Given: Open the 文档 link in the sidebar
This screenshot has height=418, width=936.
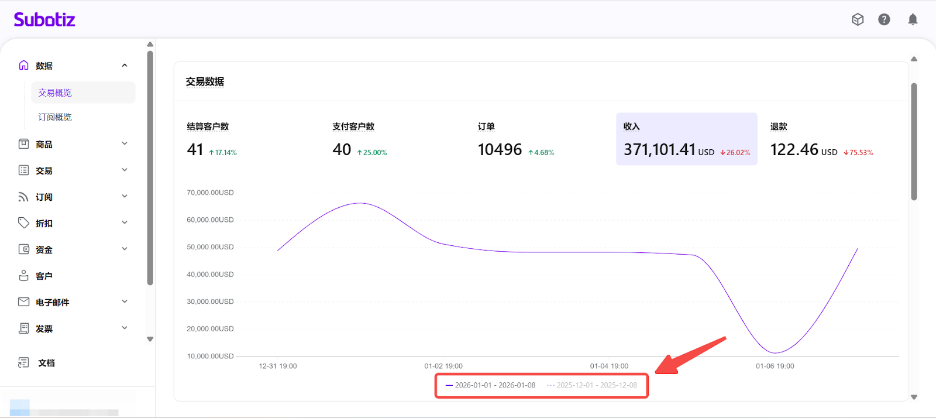Looking at the screenshot, I should pos(46,363).
